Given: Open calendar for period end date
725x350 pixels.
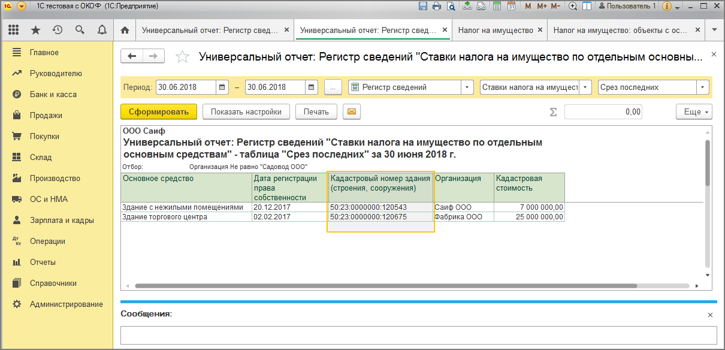Looking at the screenshot, I should pos(312,87).
